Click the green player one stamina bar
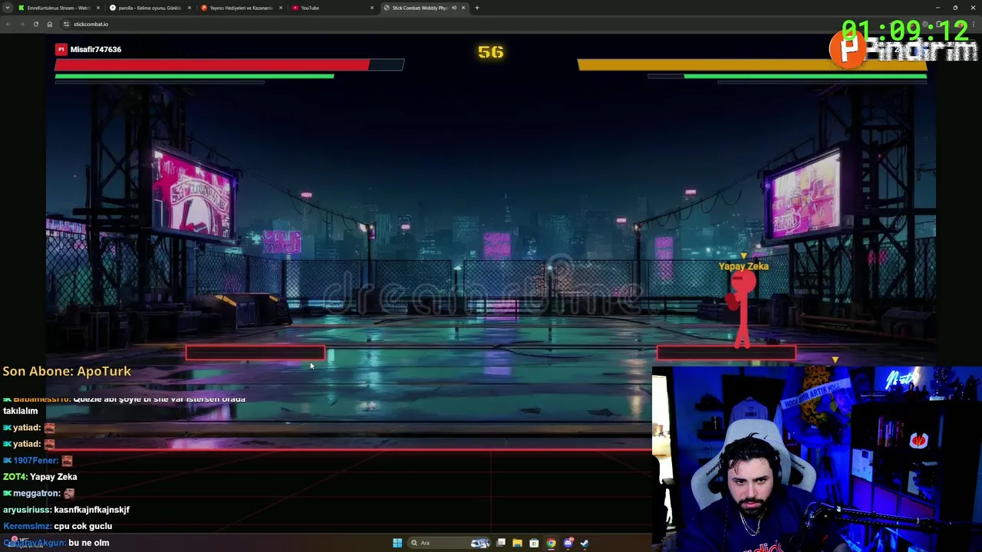 [194, 76]
